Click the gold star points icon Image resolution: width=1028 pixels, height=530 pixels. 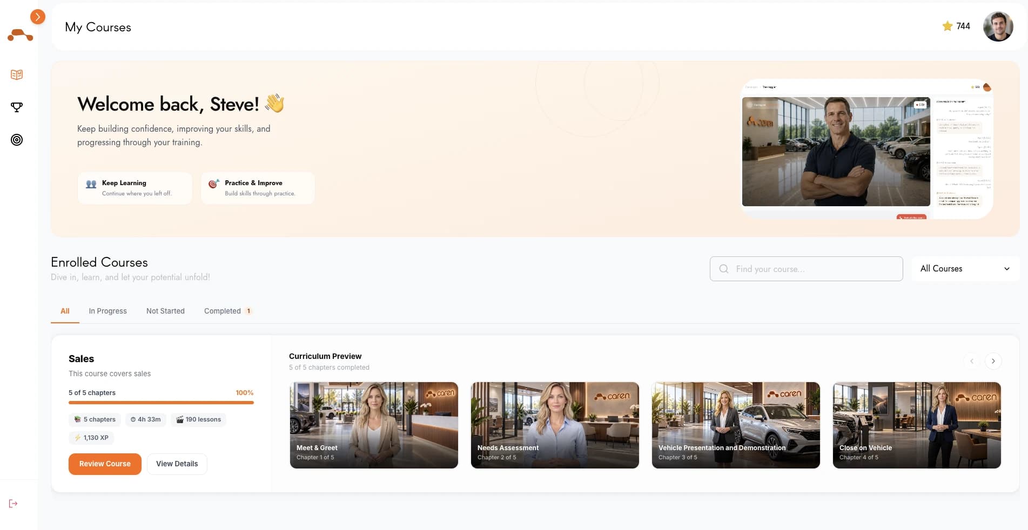click(x=948, y=26)
